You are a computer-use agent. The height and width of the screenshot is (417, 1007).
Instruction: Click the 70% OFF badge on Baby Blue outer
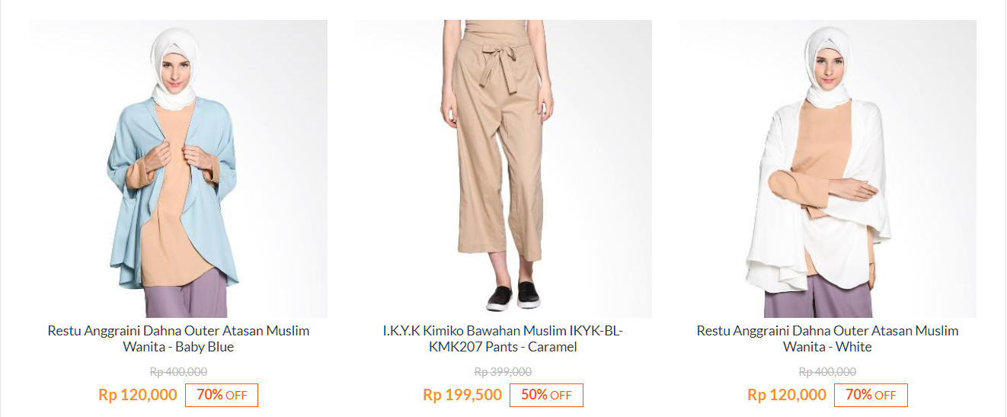click(x=222, y=395)
